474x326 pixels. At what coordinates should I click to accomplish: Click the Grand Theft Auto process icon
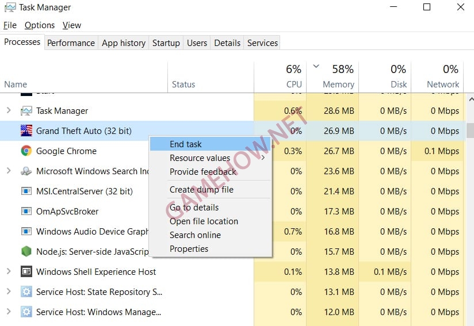coord(26,131)
